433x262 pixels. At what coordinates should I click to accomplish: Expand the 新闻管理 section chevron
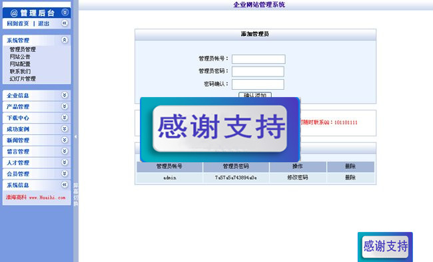click(65, 140)
